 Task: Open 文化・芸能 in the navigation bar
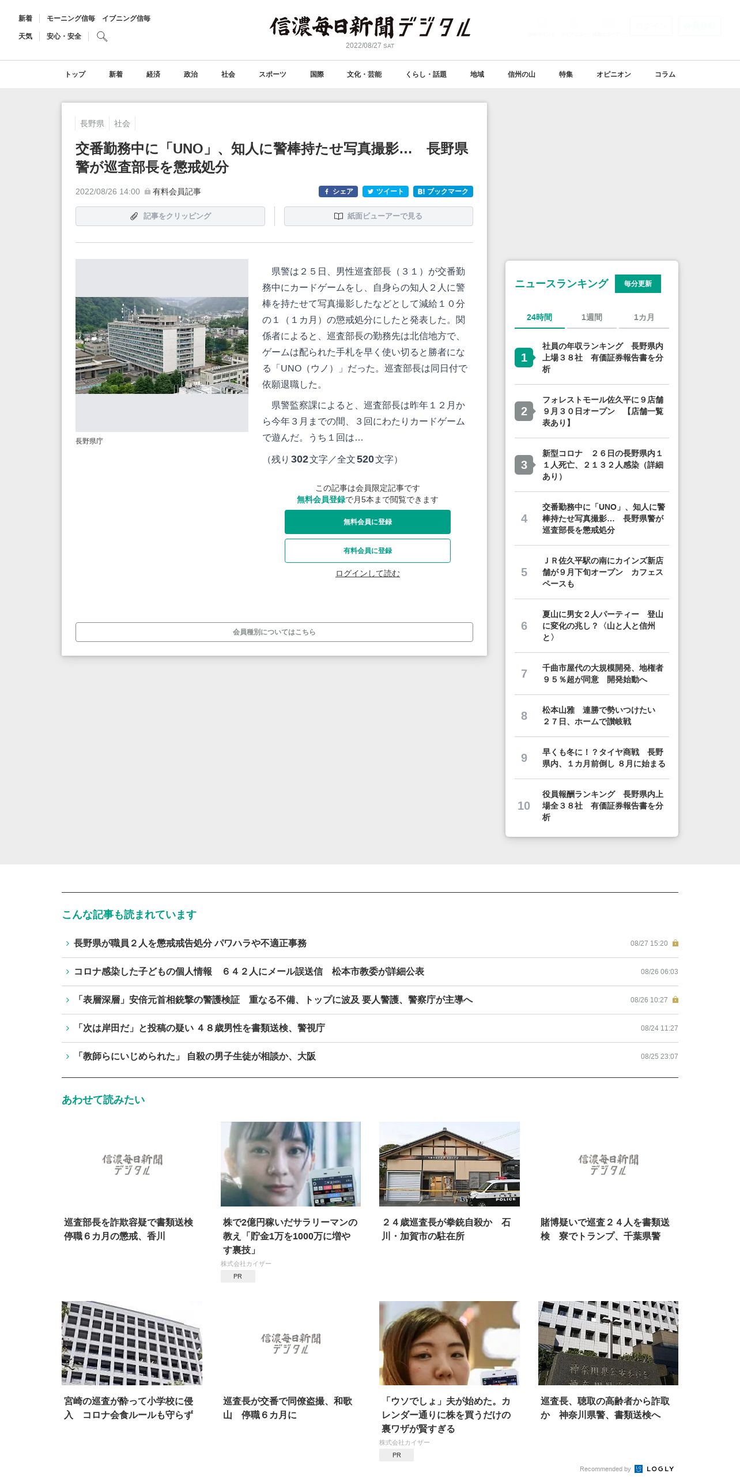tap(364, 74)
